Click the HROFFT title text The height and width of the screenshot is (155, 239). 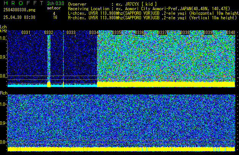coord(24,3)
